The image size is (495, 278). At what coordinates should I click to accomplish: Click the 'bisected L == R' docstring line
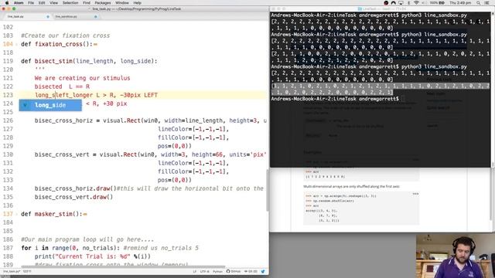coord(62,86)
